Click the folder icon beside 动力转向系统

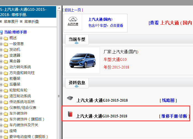click(6, 67)
